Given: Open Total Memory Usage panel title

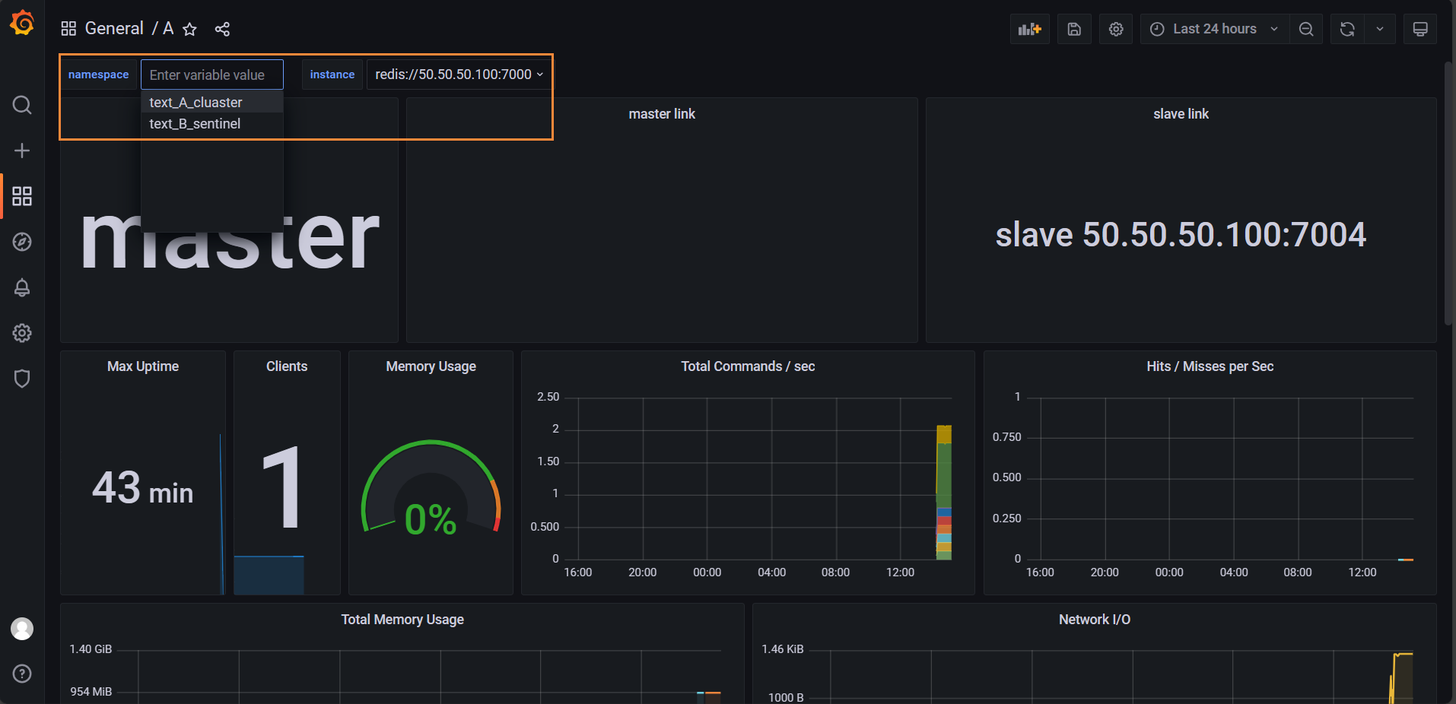Looking at the screenshot, I should coord(402,620).
